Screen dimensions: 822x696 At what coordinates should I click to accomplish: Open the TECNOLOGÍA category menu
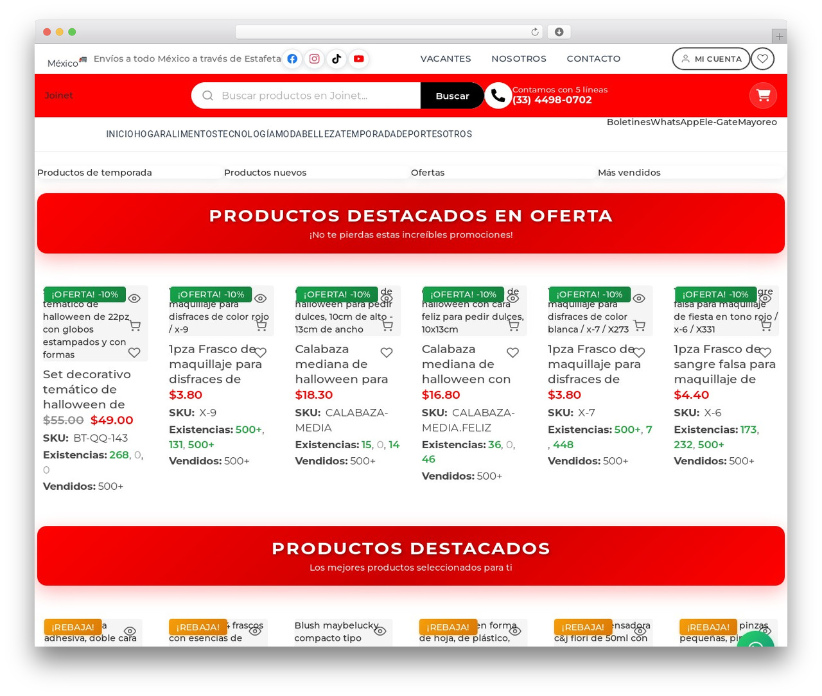point(247,134)
